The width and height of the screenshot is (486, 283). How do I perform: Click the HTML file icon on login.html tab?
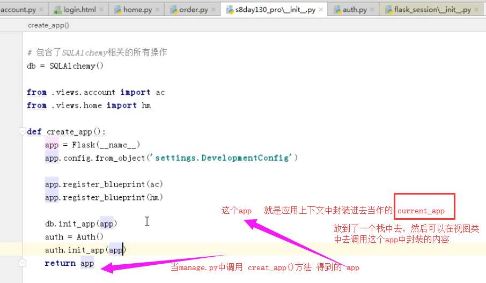[57, 10]
